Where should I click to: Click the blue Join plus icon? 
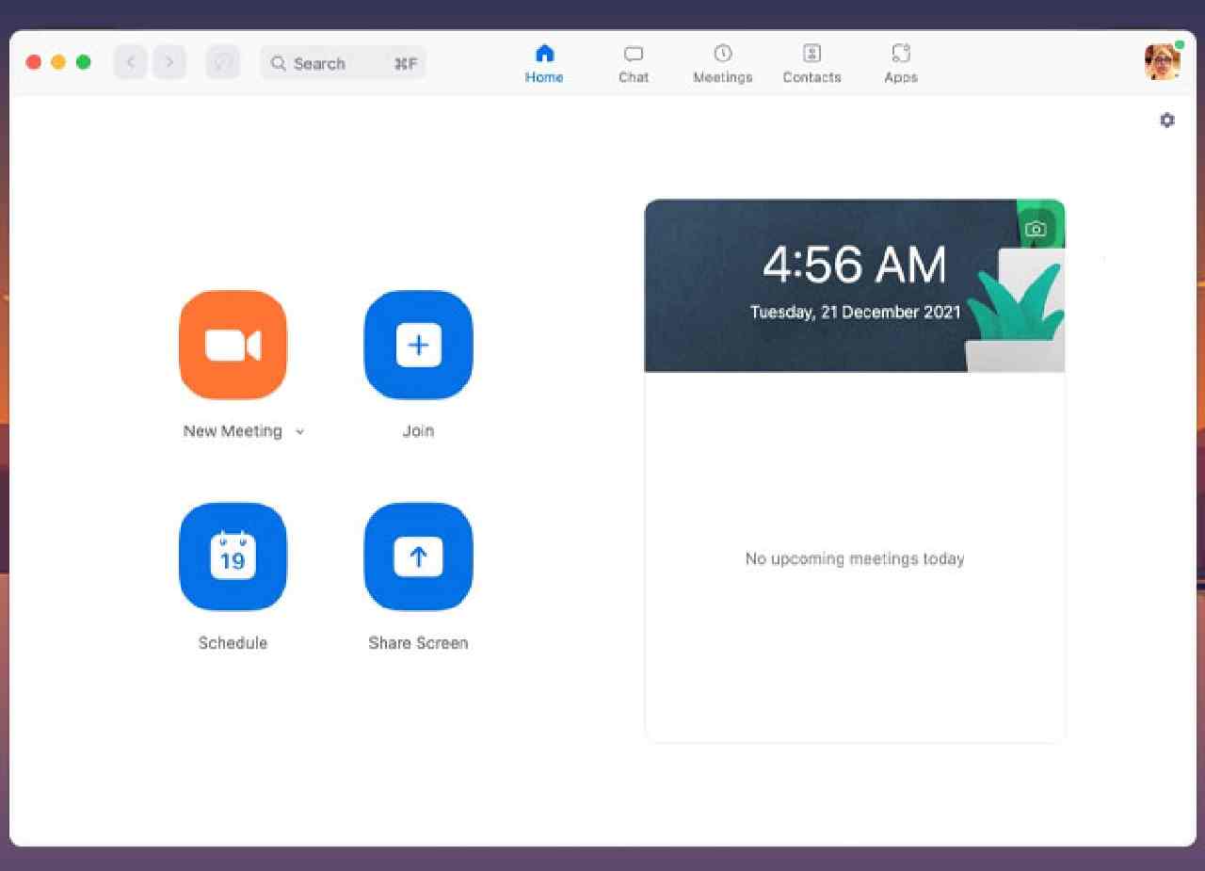point(418,345)
